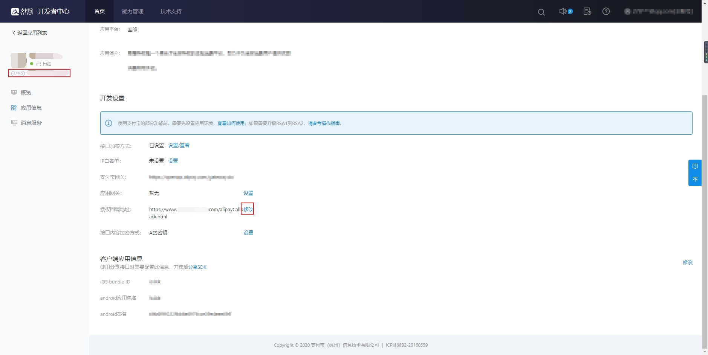
Task: Click 设置 for AES encryption key
Action: point(248,233)
